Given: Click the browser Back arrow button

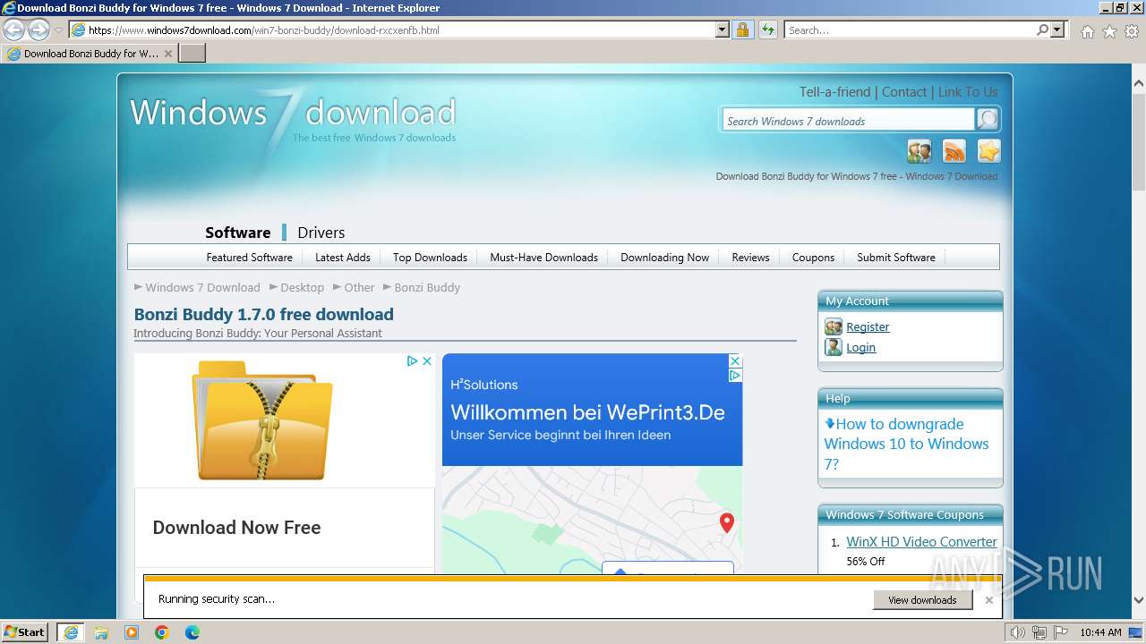Looking at the screenshot, I should pyautogui.click(x=14, y=30).
